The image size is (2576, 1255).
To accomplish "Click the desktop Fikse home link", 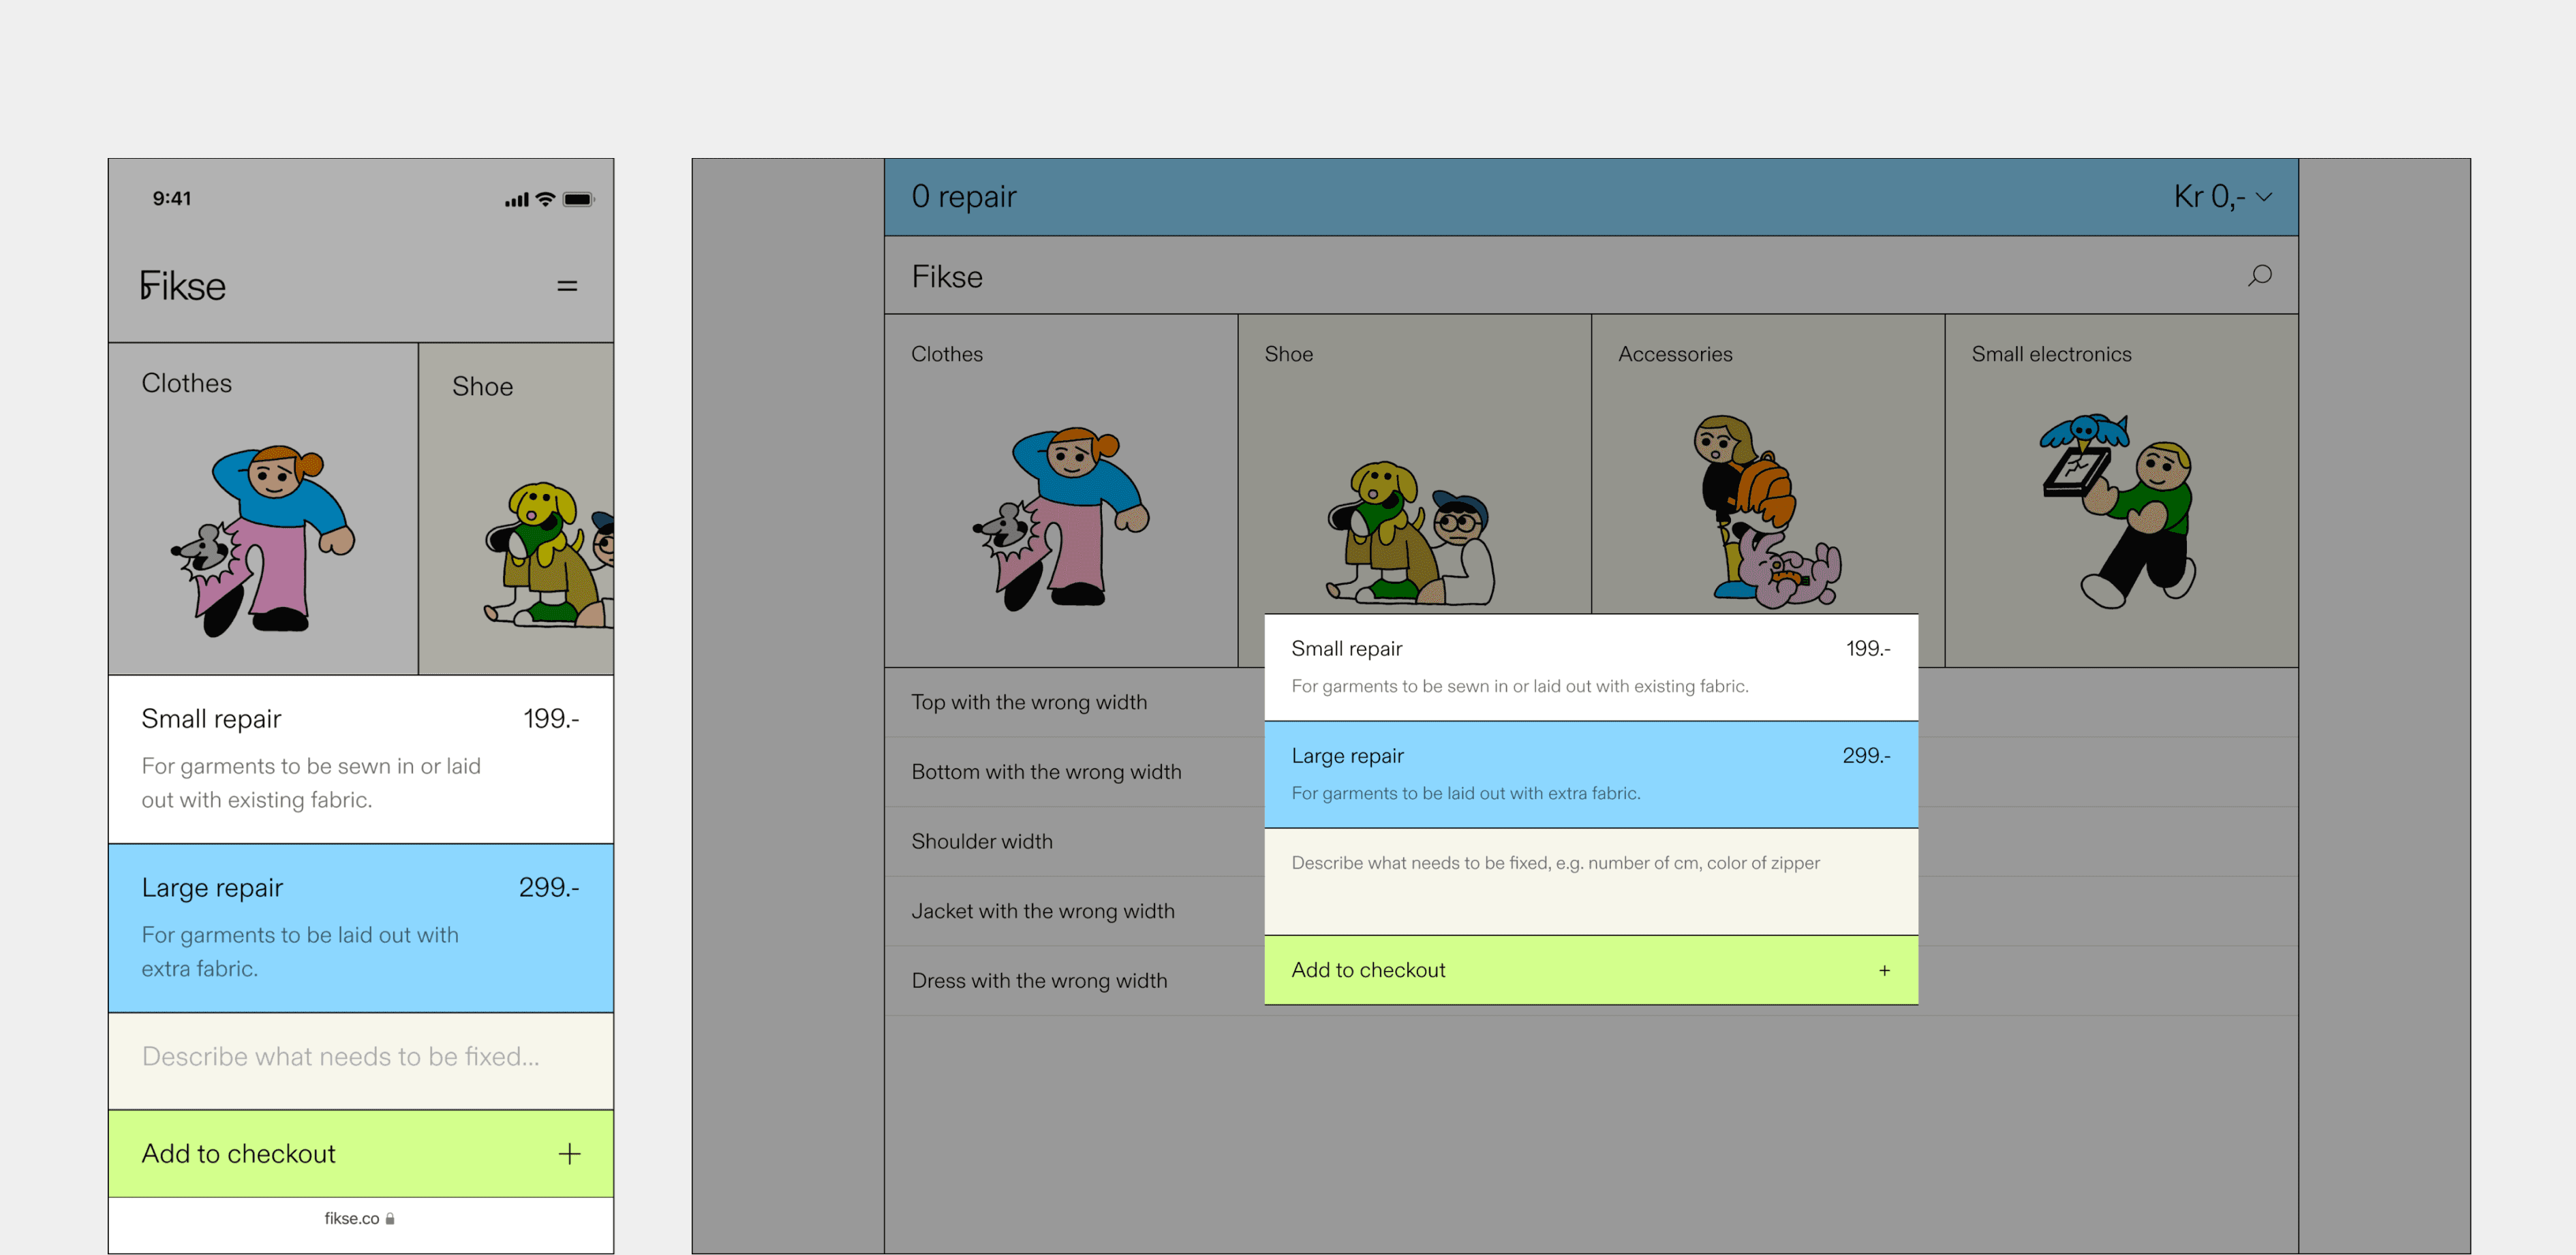I will [x=946, y=276].
